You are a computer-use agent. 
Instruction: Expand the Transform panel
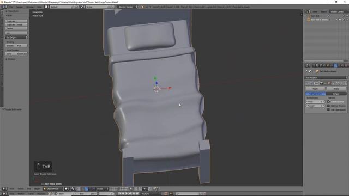(12, 11)
